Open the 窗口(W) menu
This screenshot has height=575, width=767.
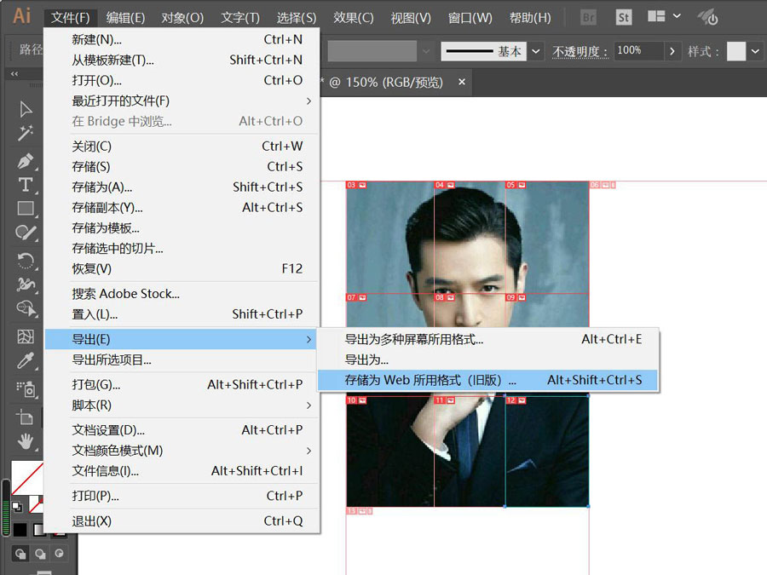(470, 18)
